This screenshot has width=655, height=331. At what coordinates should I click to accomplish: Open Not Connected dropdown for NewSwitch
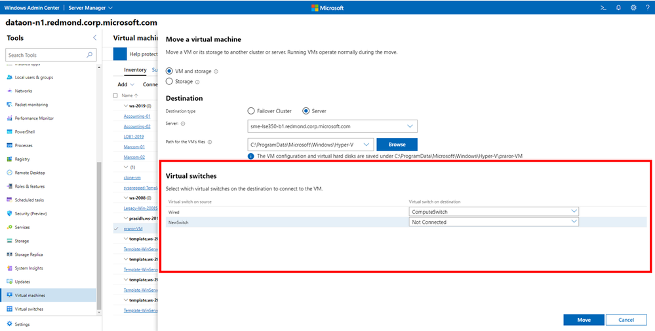(x=494, y=222)
